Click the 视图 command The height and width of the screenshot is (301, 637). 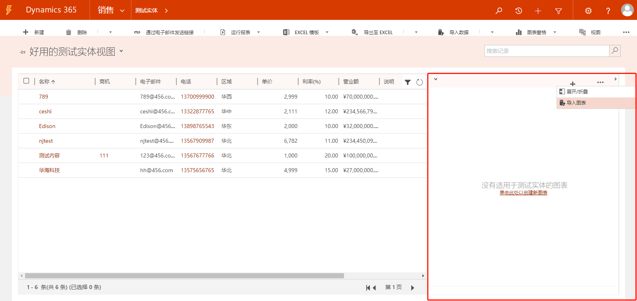[x=590, y=32]
